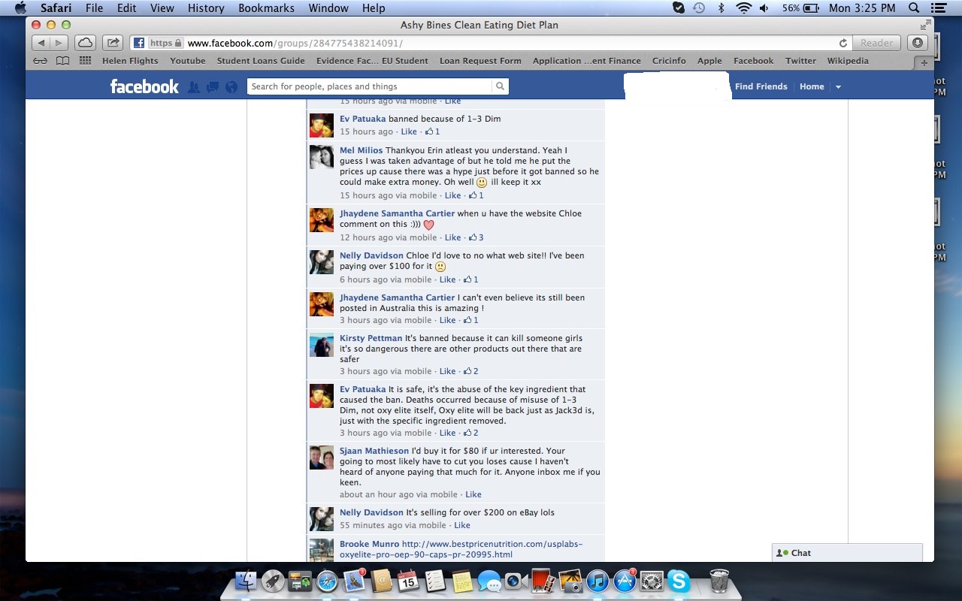Open Spotlight search in menu bar
This screenshot has width=962, height=601.
(914, 8)
